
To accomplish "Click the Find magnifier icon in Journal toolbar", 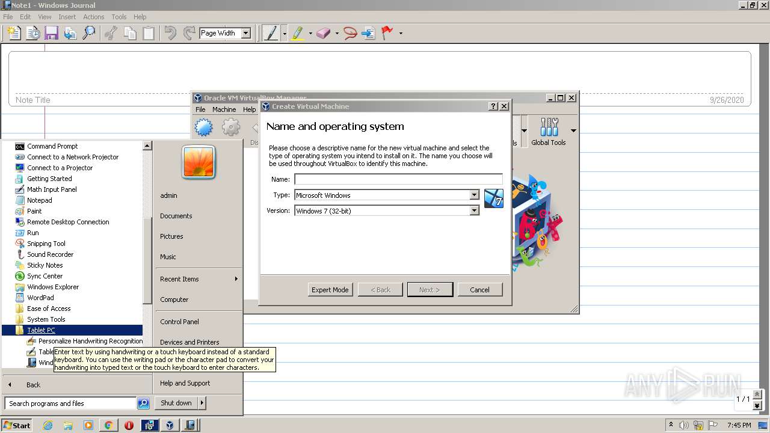I will (89, 33).
